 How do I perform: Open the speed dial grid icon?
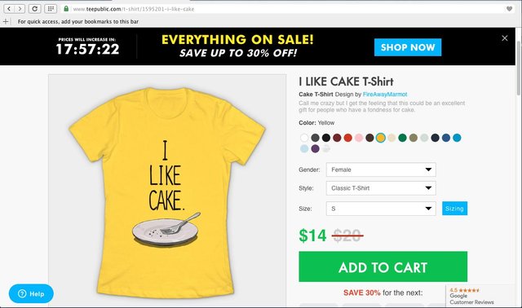(x=51, y=9)
